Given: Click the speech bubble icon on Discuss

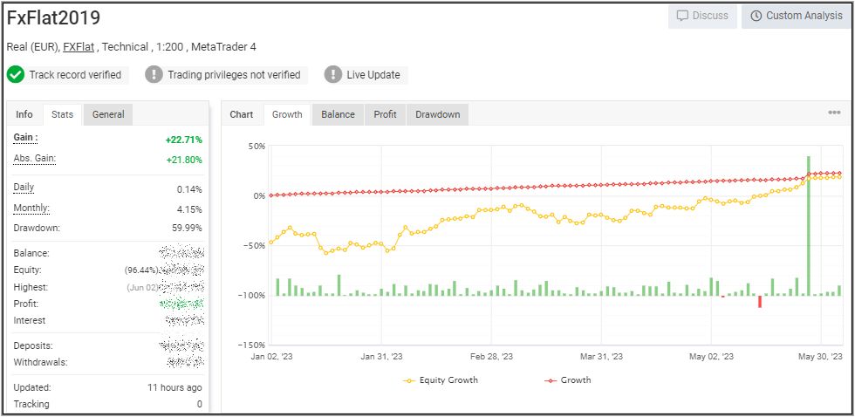Looking at the screenshot, I should (682, 17).
